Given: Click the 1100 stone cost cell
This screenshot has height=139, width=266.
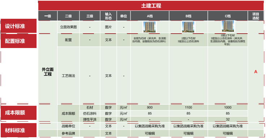Looking at the screenshot, I should (188, 108).
